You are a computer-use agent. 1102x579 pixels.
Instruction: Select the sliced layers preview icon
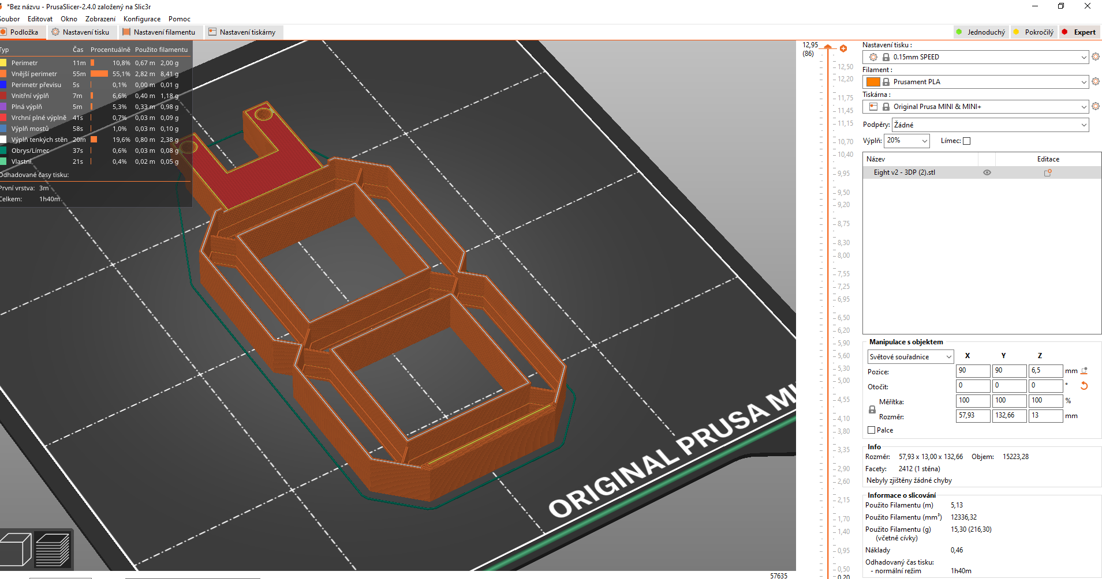(52, 548)
